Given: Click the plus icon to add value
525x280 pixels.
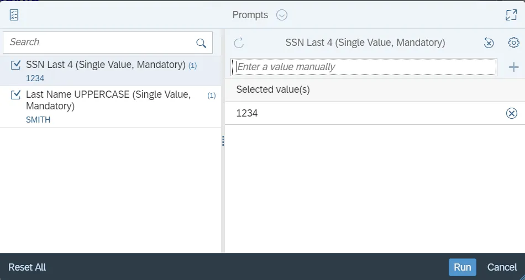Looking at the screenshot, I should coord(513,67).
